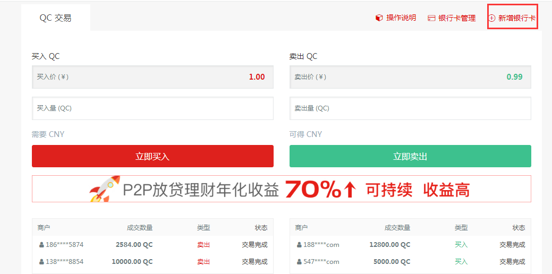This screenshot has height=274, width=552.
Task: Click 商户 header in the right table
Action: coord(301,228)
